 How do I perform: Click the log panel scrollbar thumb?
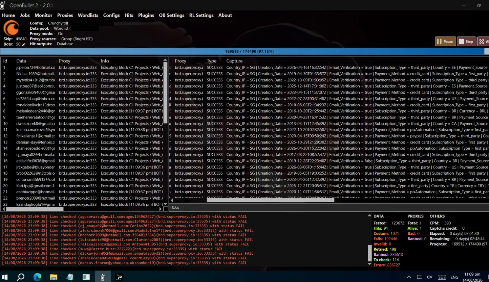click(369, 253)
